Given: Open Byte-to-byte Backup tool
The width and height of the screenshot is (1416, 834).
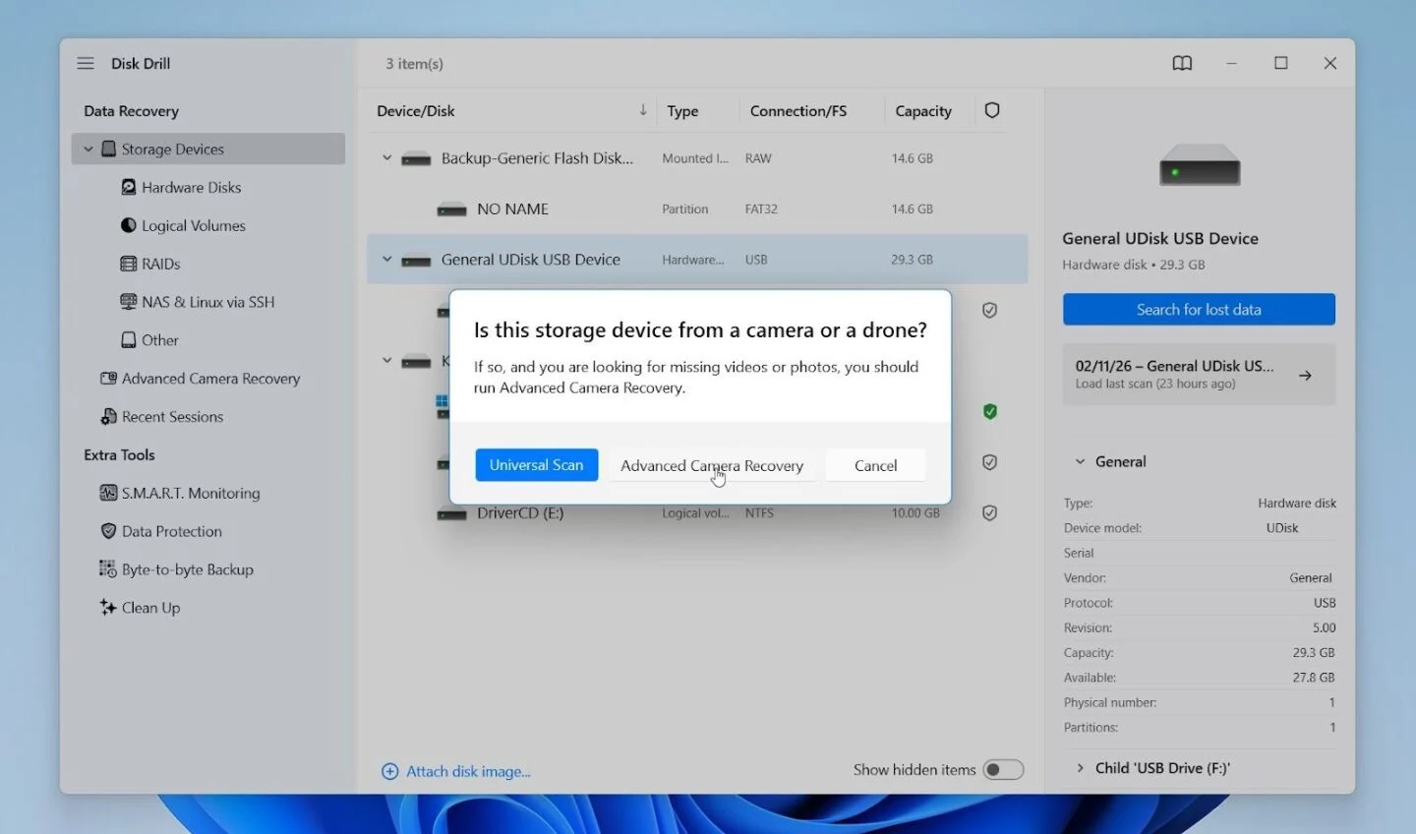Looking at the screenshot, I should [x=187, y=569].
